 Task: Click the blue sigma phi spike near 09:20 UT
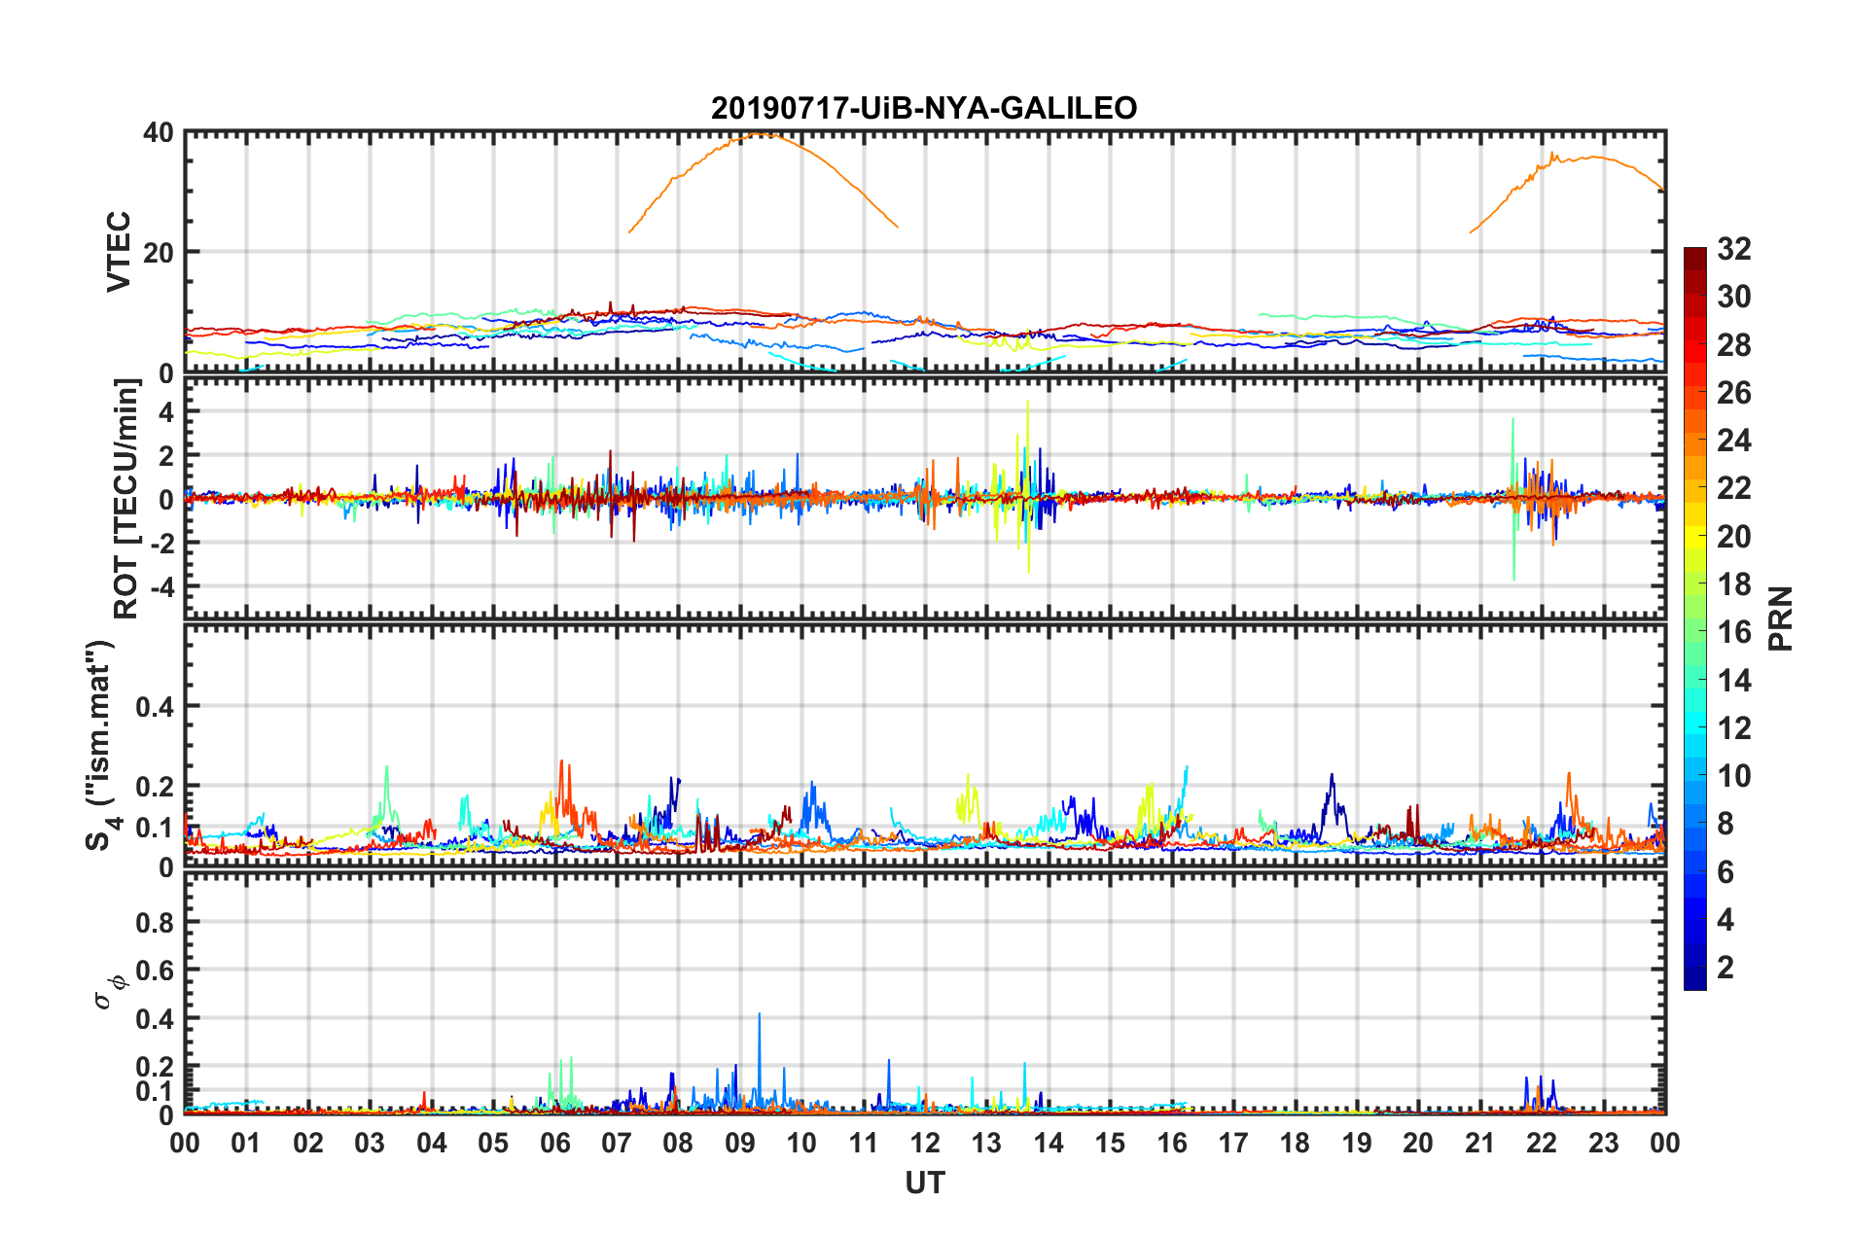[x=759, y=1060]
